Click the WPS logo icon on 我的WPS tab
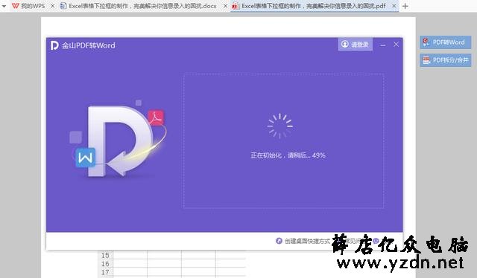Image resolution: width=477 pixels, height=278 pixels. 16,6
